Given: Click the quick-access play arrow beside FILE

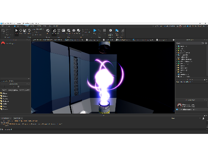Looking at the screenshot, I should click(15, 26).
